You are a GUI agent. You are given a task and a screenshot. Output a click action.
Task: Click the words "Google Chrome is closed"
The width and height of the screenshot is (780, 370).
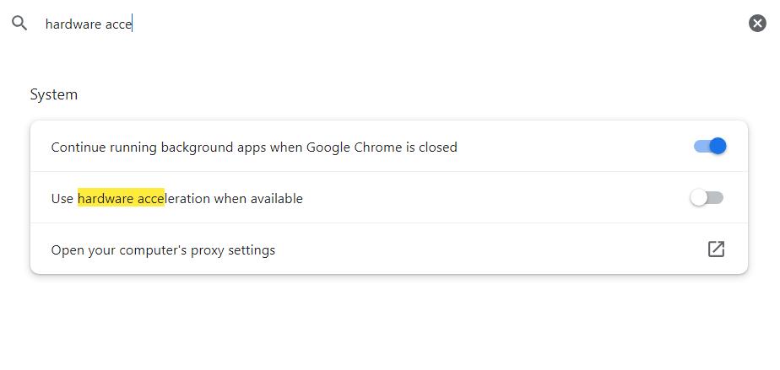[382, 147]
